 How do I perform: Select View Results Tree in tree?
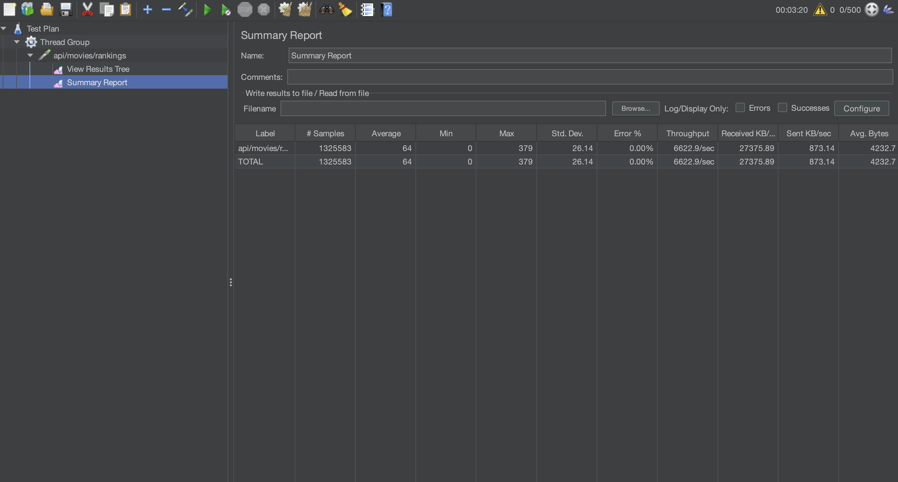[98, 69]
